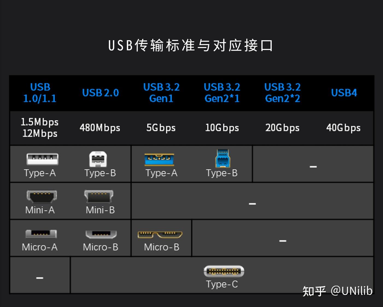383x307 pixels.
Task: Click the blue Type-B connector icon
Action: (x=222, y=159)
